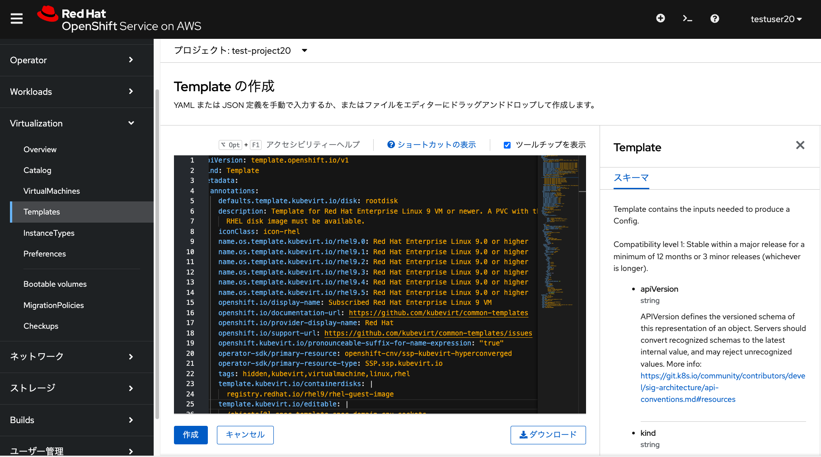The image size is (821, 457).
Task: Click the 'annotations:' line in editor
Action: click(x=234, y=191)
